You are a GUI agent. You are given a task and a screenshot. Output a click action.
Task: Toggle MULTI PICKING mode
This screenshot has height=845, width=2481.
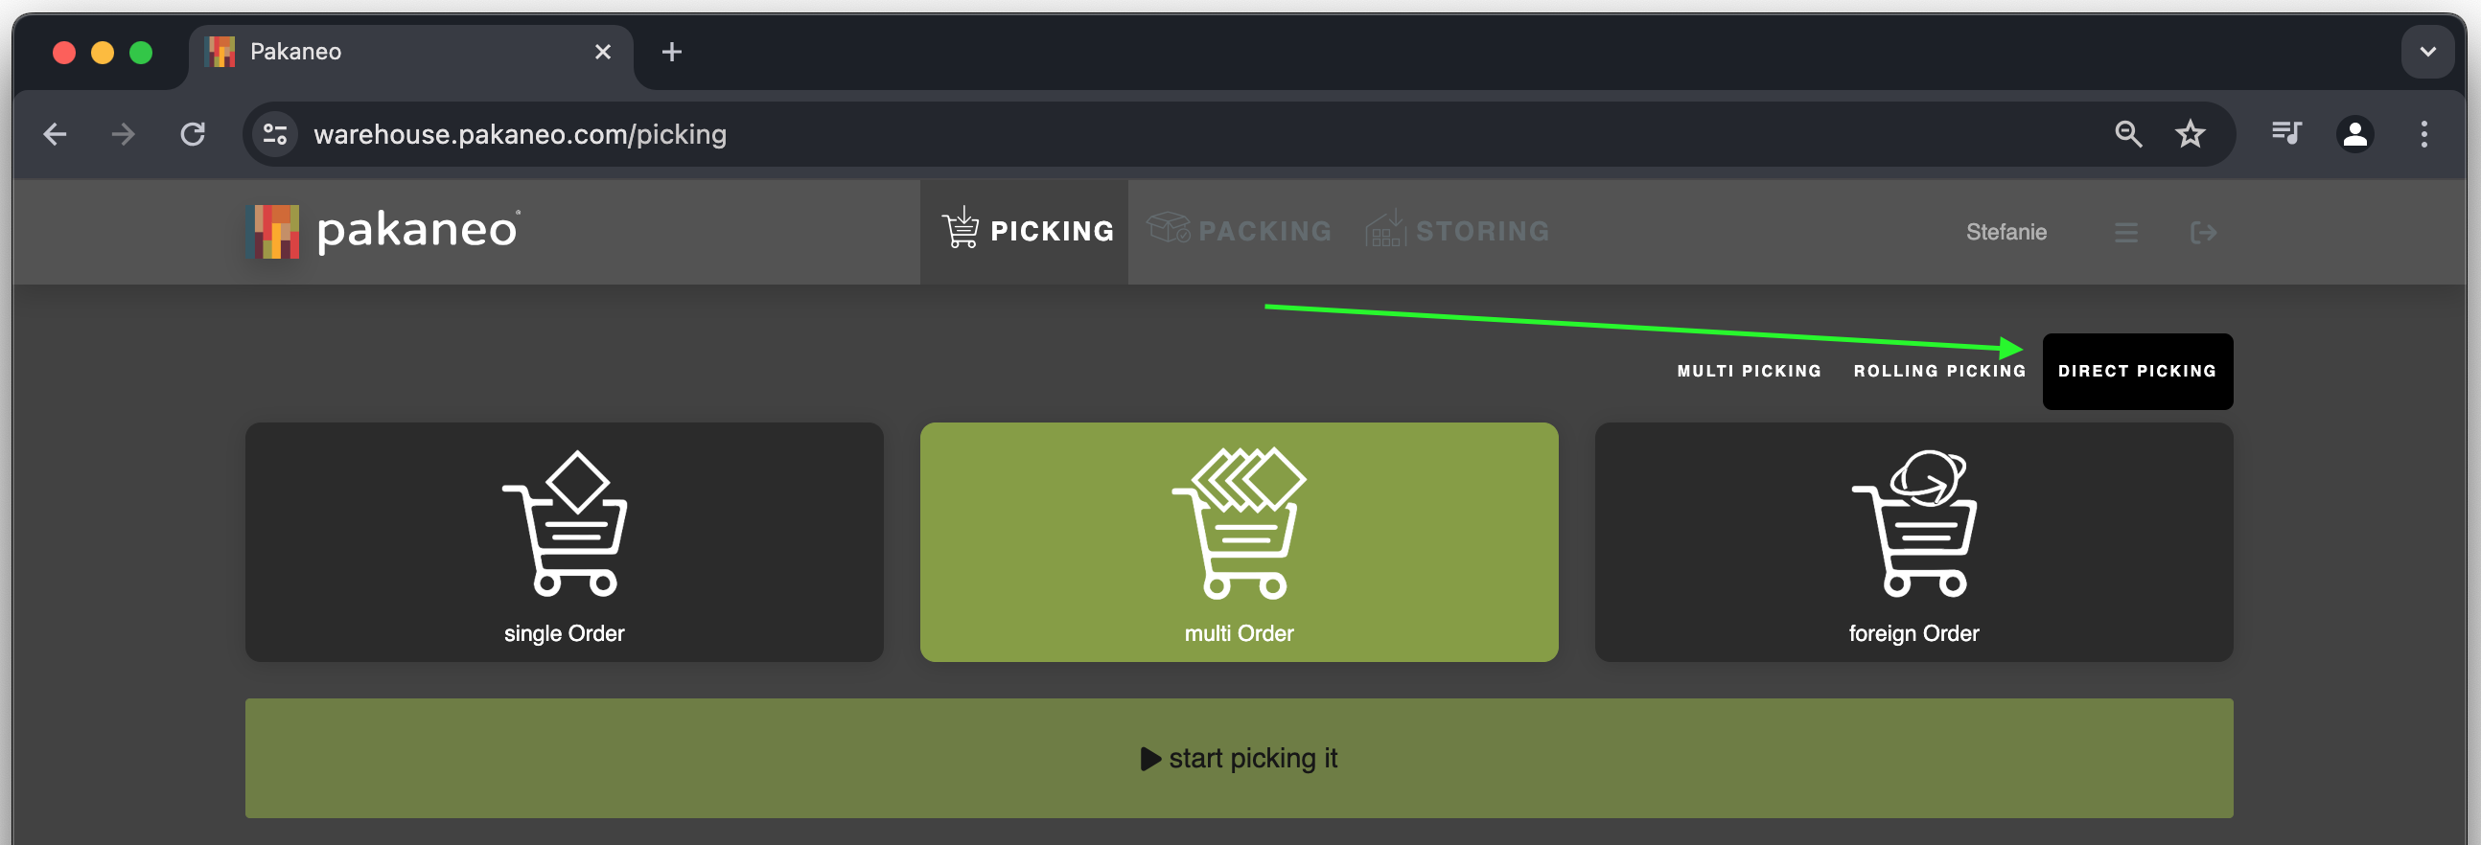tap(1748, 372)
